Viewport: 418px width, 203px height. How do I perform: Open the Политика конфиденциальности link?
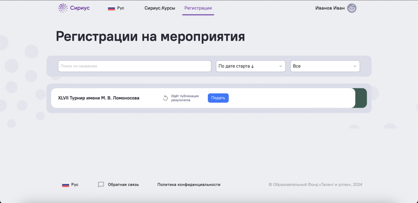coord(189,185)
